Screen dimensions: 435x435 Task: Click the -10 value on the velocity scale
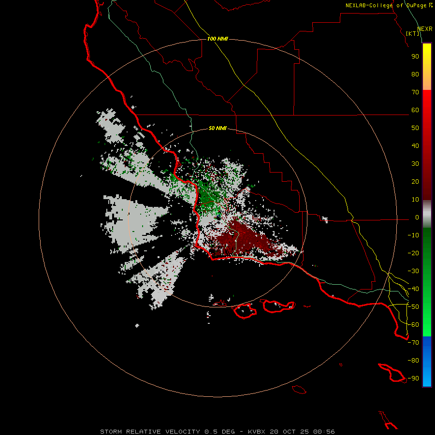413,235
